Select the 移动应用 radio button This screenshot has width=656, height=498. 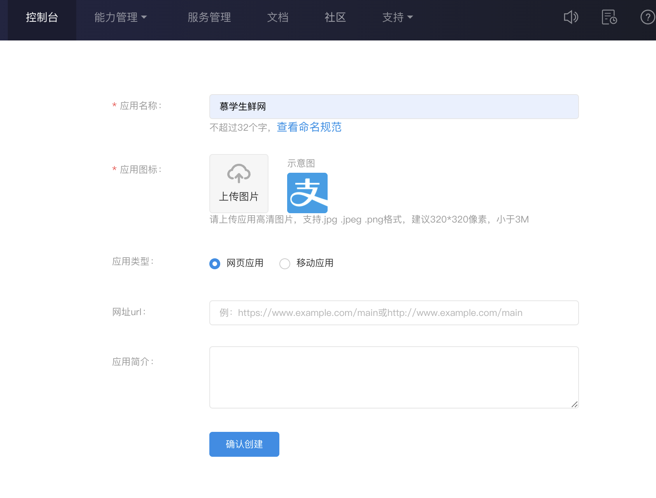[285, 264]
